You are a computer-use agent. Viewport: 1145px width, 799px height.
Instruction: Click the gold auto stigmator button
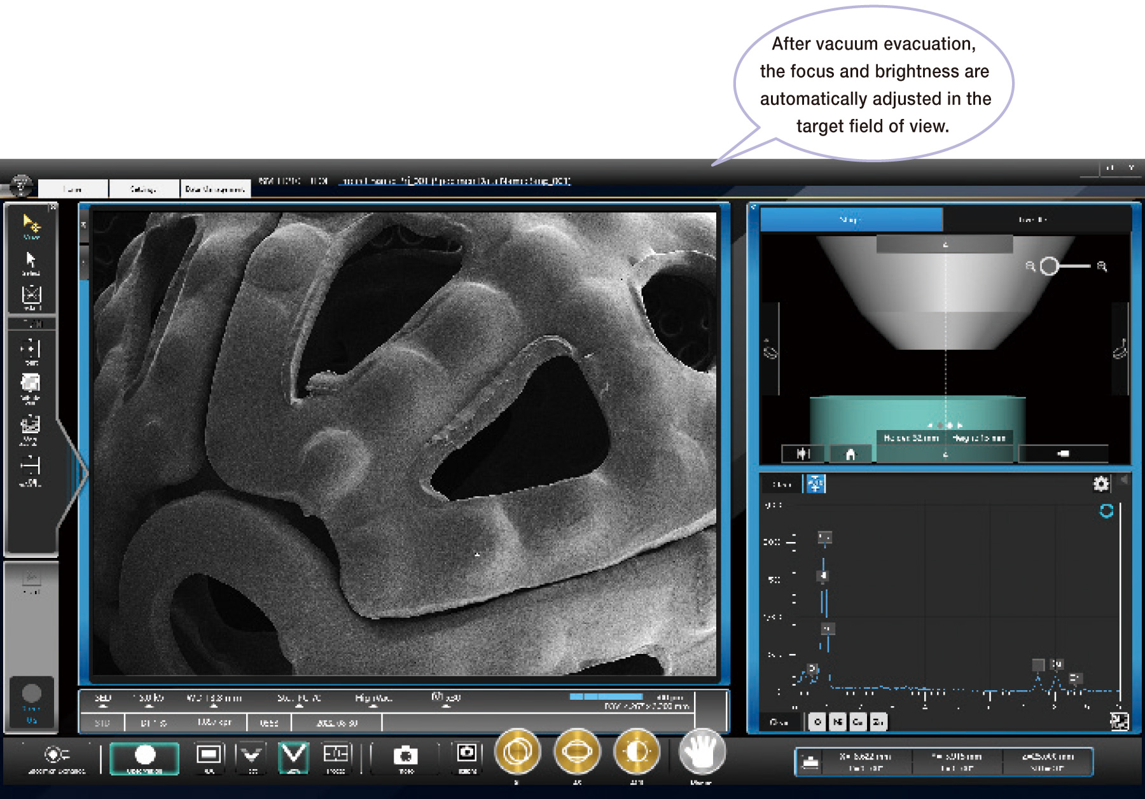tap(577, 753)
